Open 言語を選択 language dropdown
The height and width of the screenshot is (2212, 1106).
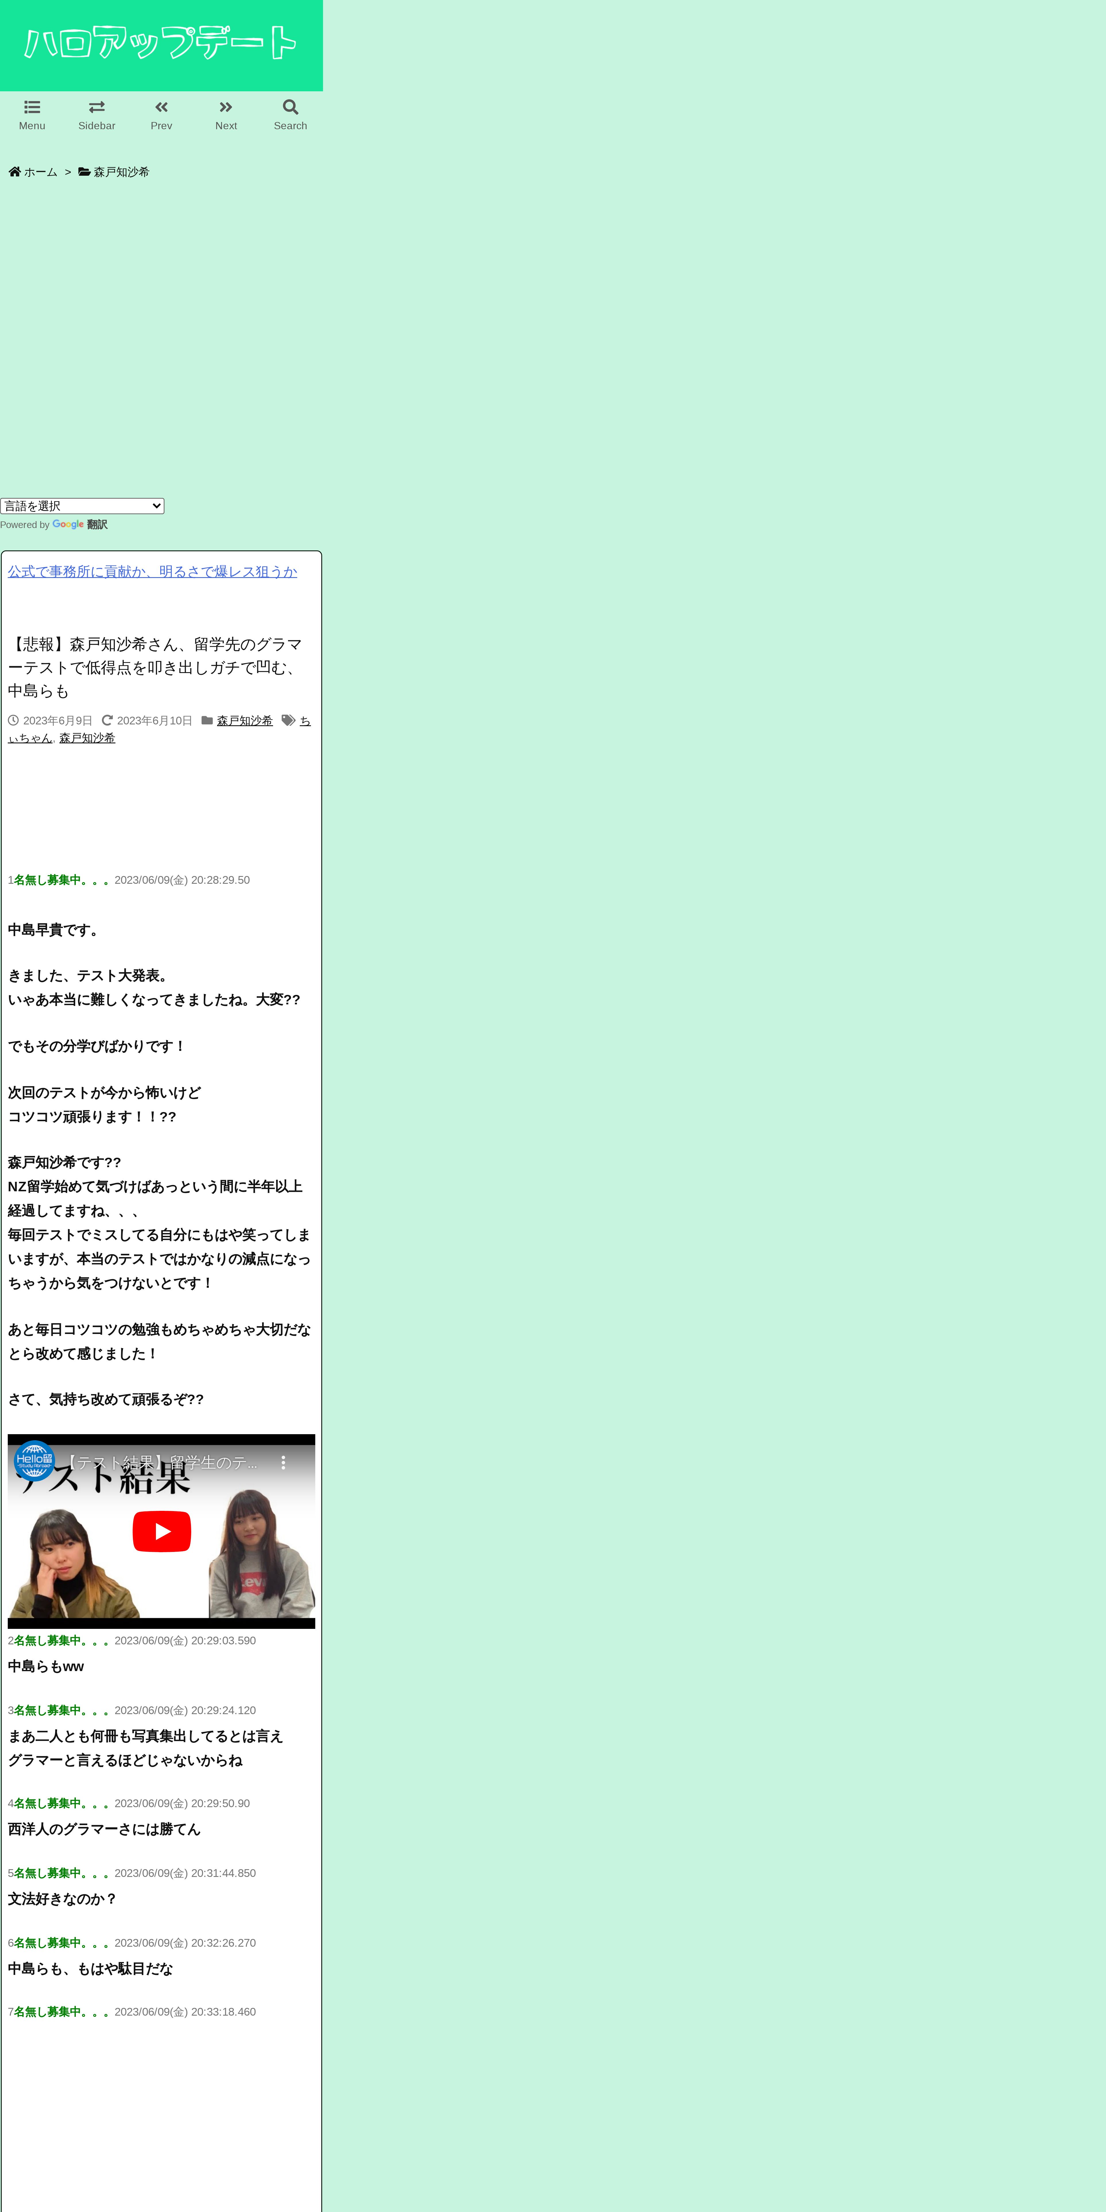click(x=82, y=506)
